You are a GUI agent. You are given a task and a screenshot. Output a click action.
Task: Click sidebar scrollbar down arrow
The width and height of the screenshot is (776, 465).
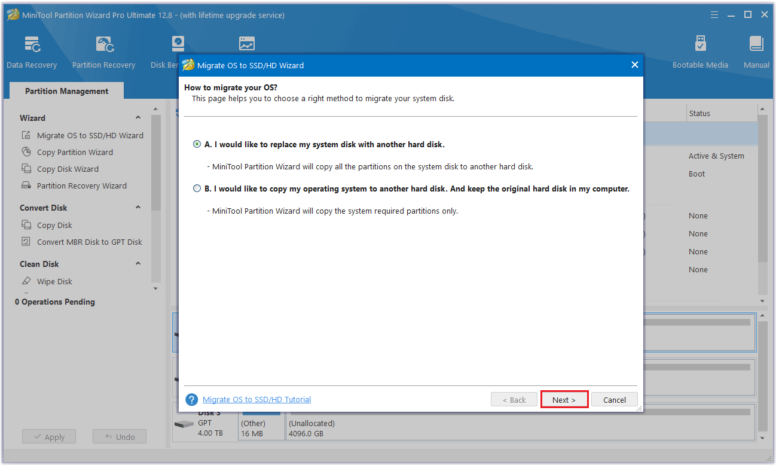click(x=156, y=288)
